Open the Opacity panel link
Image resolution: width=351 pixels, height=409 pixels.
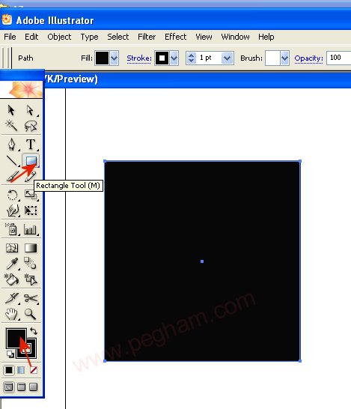pyautogui.click(x=308, y=58)
